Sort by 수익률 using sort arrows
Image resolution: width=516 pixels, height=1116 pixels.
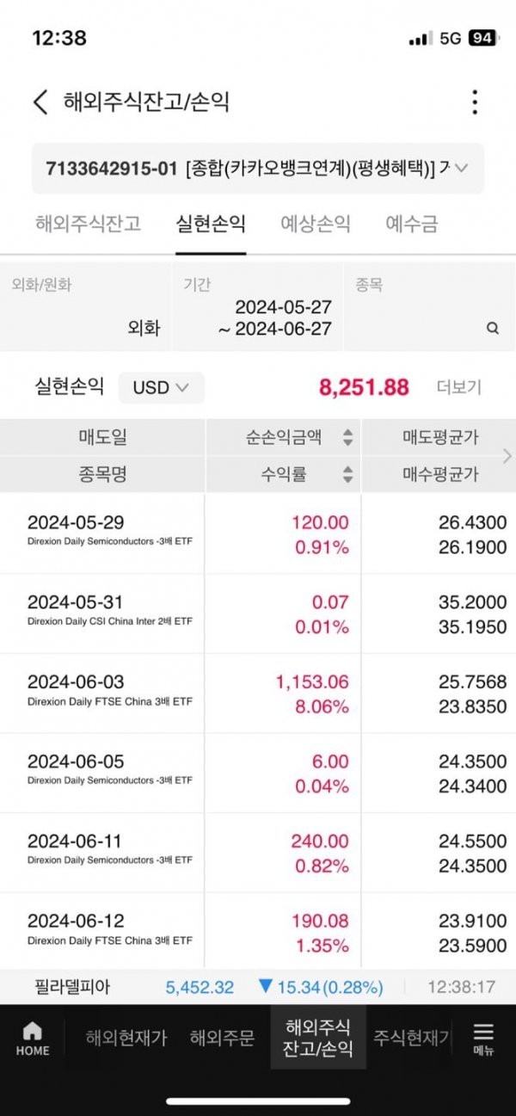[347, 473]
